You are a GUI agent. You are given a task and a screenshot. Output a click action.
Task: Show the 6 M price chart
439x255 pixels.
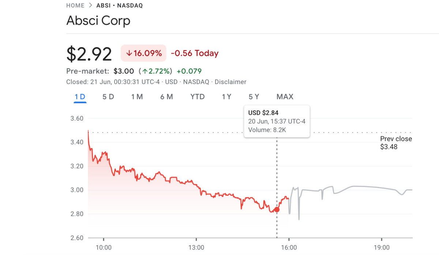click(x=166, y=97)
